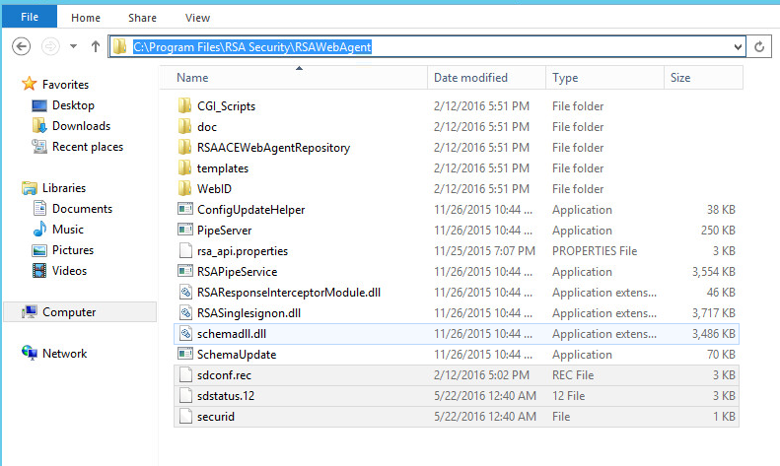Click the Forward navigation arrow
The height and width of the screenshot is (466, 780).
[49, 46]
